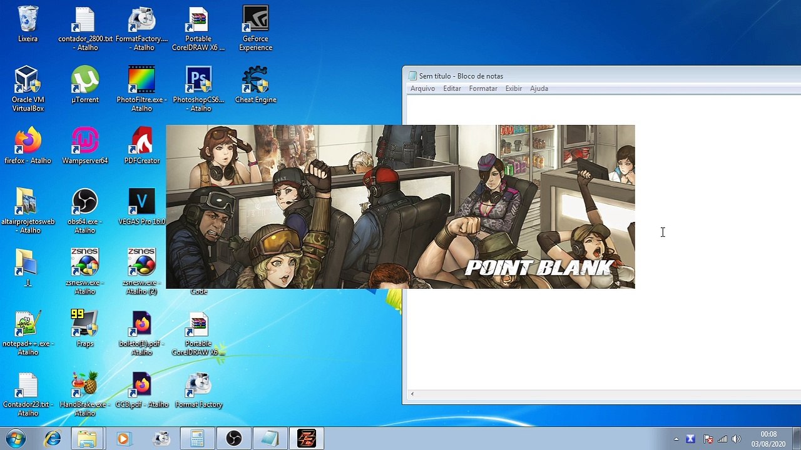The image size is (801, 450).
Task: Click the Lixeira recycle bin icon
Action: point(28,24)
